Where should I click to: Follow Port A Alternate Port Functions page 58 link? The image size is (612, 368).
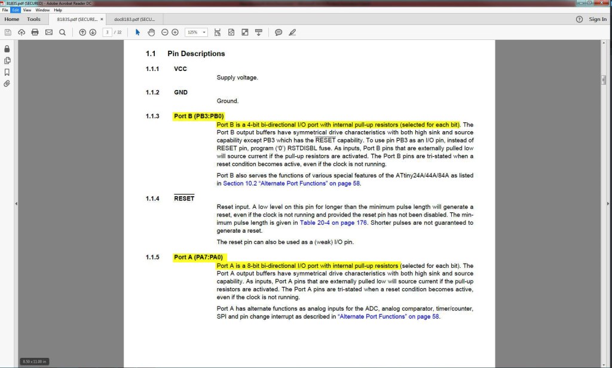coord(388,317)
